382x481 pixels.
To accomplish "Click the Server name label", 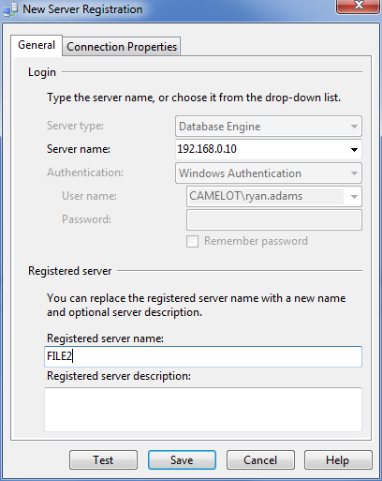I will click(79, 149).
